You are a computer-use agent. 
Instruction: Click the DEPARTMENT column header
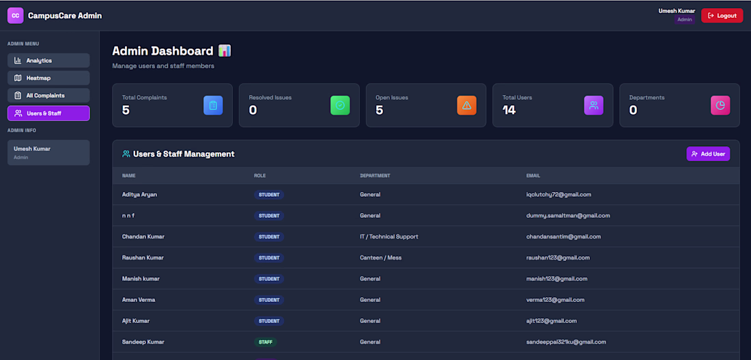375,176
